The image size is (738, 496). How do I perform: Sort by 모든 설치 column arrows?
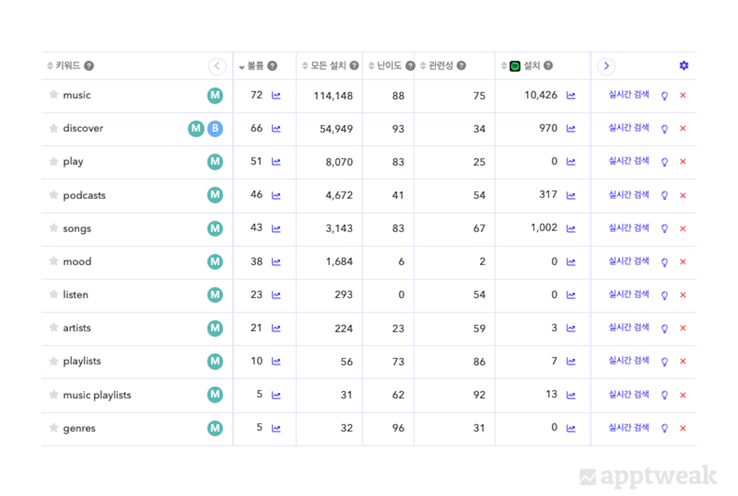click(x=305, y=66)
